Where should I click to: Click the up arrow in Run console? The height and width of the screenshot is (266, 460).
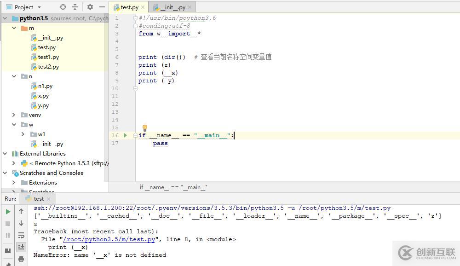(21, 211)
